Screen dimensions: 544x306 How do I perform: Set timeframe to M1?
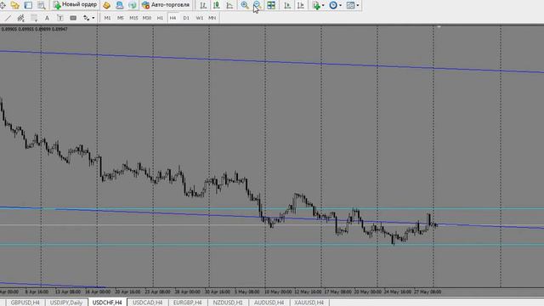point(108,18)
